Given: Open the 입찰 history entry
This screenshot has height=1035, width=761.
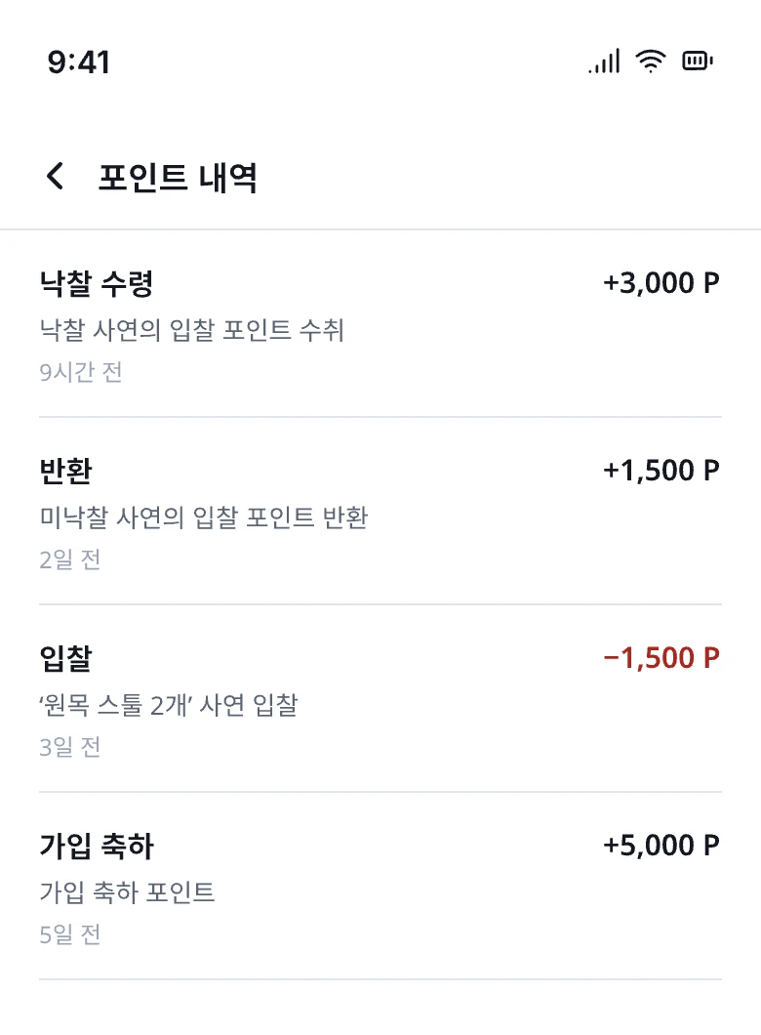Looking at the screenshot, I should (380, 698).
